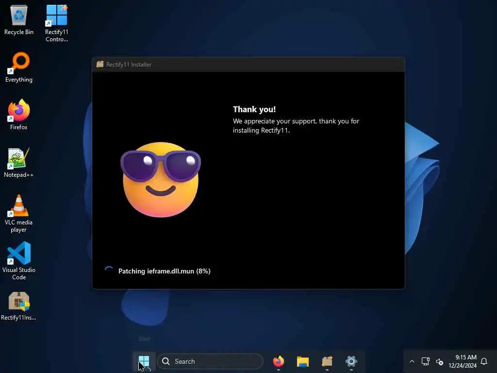Open the notifications bell icon

(x=484, y=361)
